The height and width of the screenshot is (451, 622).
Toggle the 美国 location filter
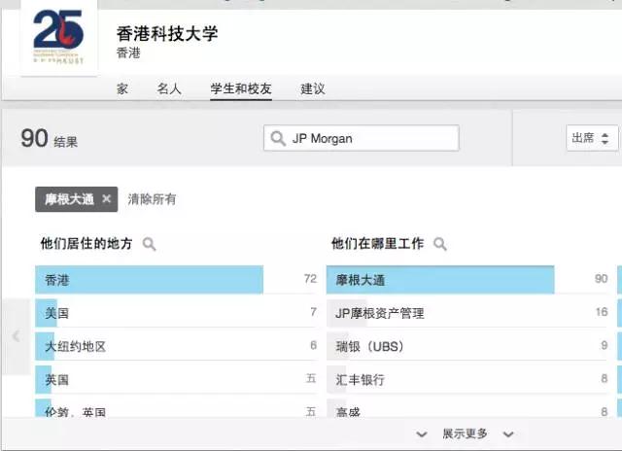(x=56, y=313)
